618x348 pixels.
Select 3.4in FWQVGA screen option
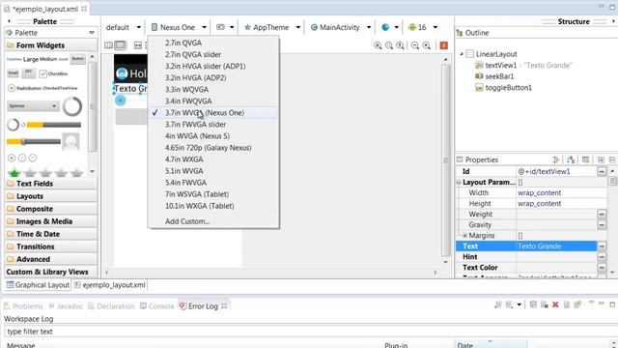[213, 101]
